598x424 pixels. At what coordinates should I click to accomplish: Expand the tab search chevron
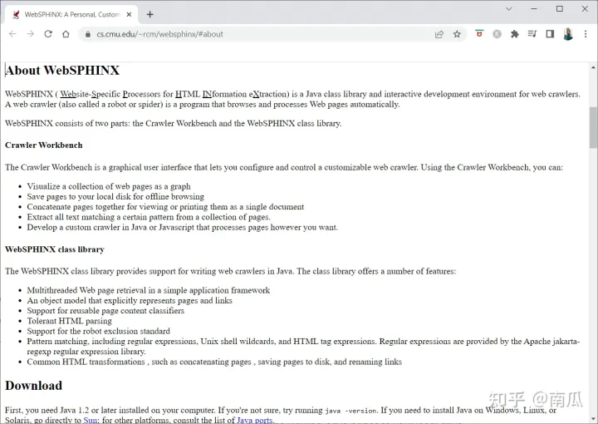tap(509, 9)
